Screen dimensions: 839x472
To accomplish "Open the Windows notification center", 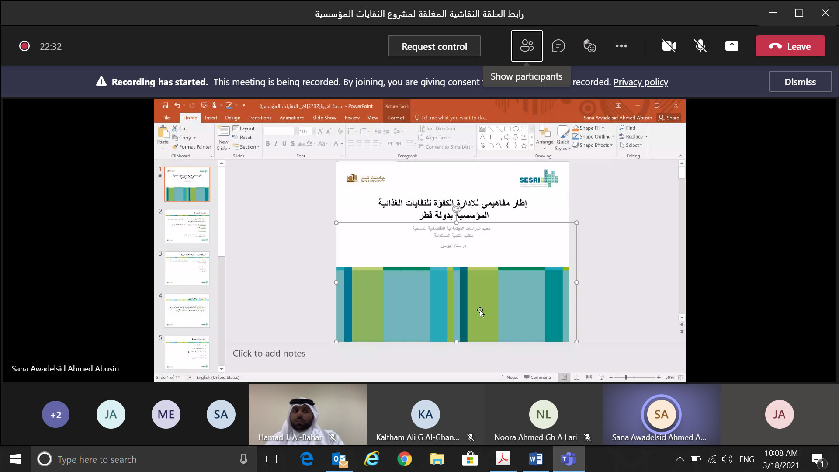I will point(817,459).
